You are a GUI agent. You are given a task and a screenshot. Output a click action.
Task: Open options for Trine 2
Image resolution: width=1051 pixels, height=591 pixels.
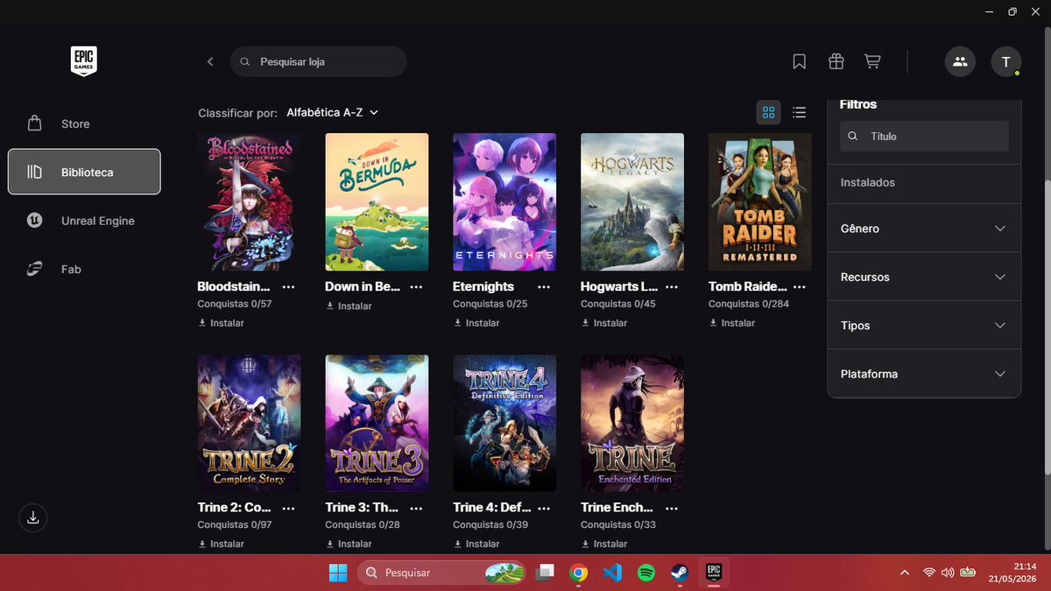click(288, 507)
